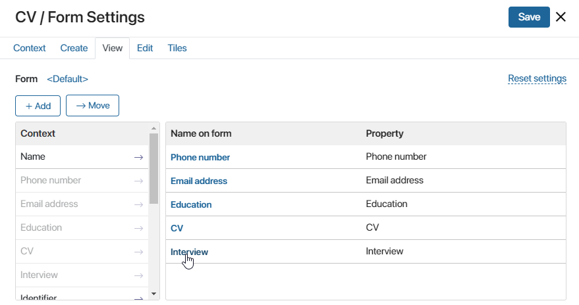Click the Property column header
Screen dimensions: 579x305
(385, 133)
